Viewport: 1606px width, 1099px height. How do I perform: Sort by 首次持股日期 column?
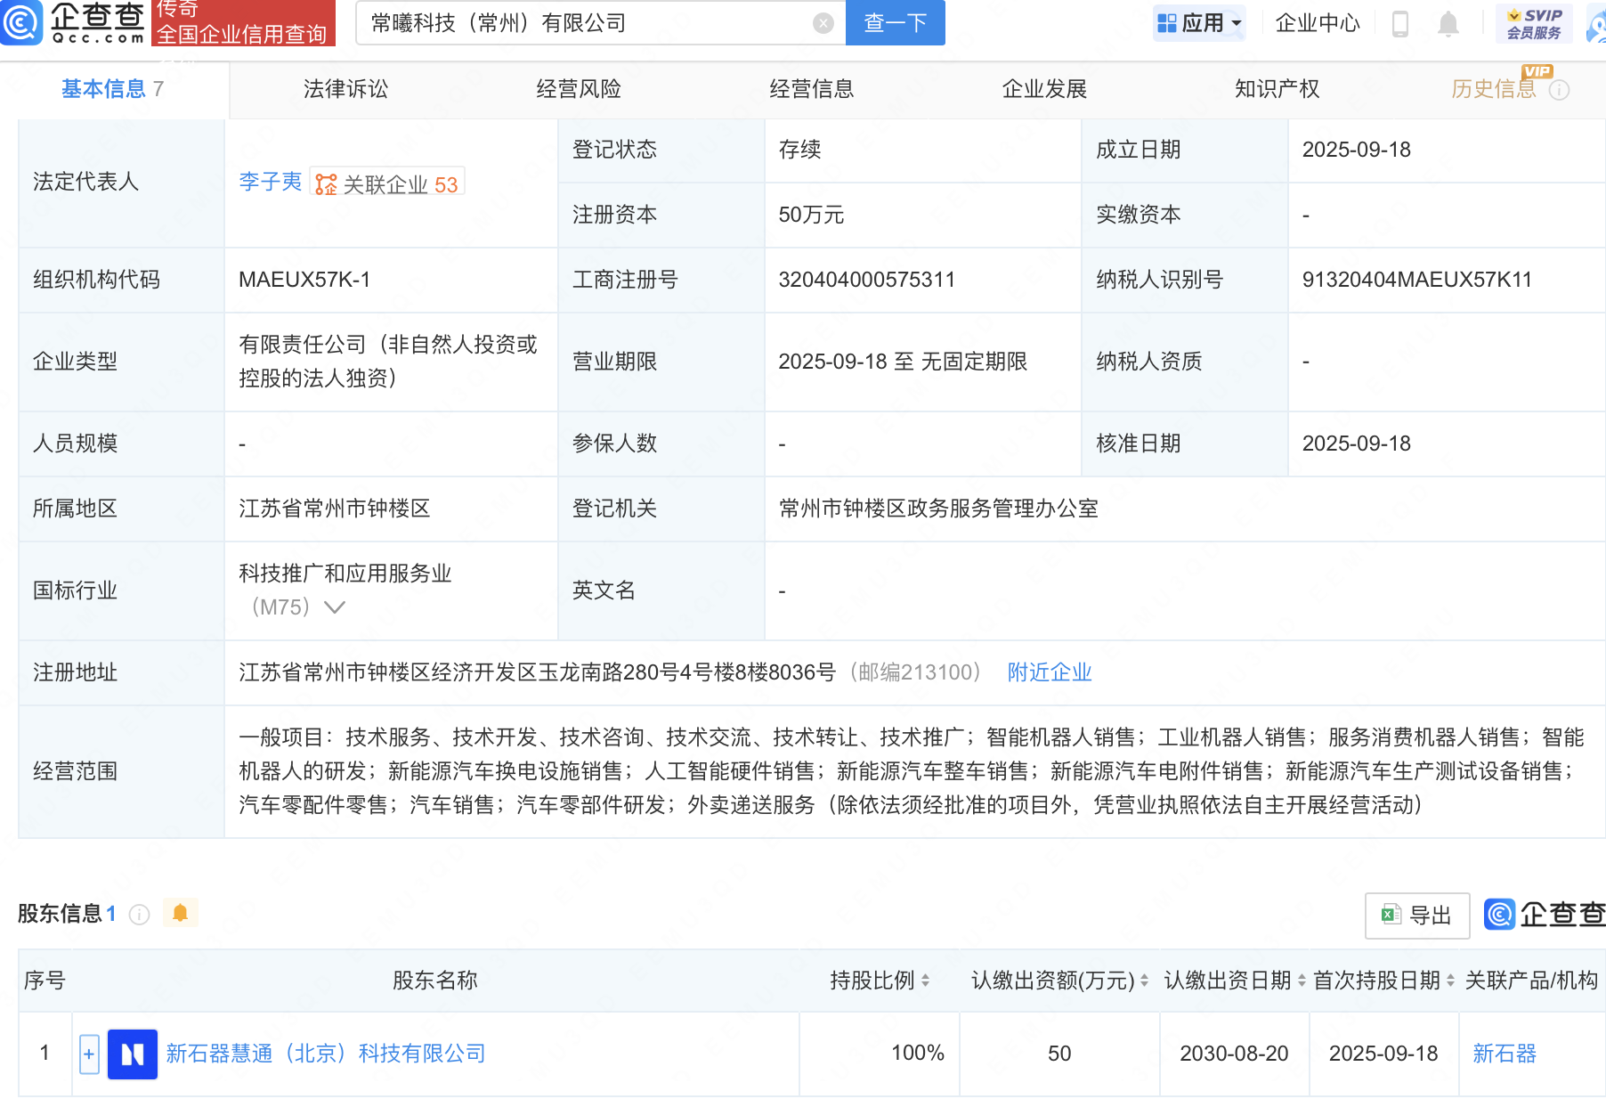pos(1450,981)
